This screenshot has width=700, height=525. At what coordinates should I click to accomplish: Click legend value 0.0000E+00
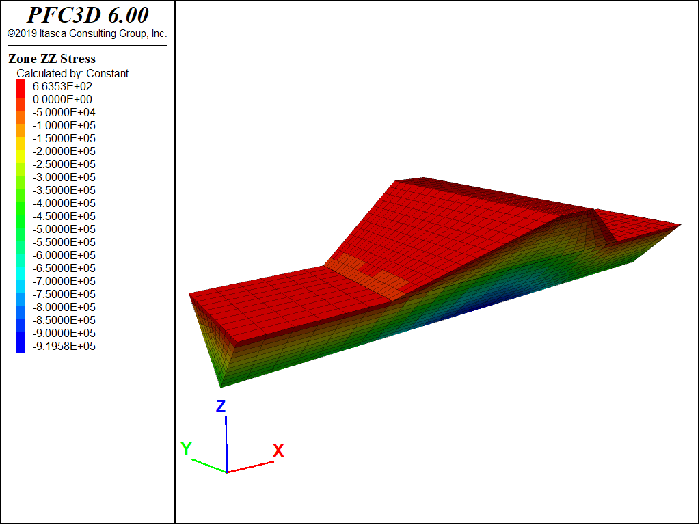tap(62, 99)
